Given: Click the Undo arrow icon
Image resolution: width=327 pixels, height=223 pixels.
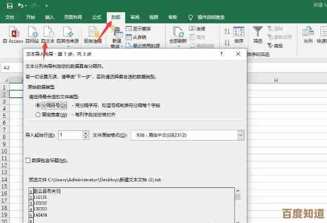Looking at the screenshot, I should pyautogui.click(x=20, y=6).
